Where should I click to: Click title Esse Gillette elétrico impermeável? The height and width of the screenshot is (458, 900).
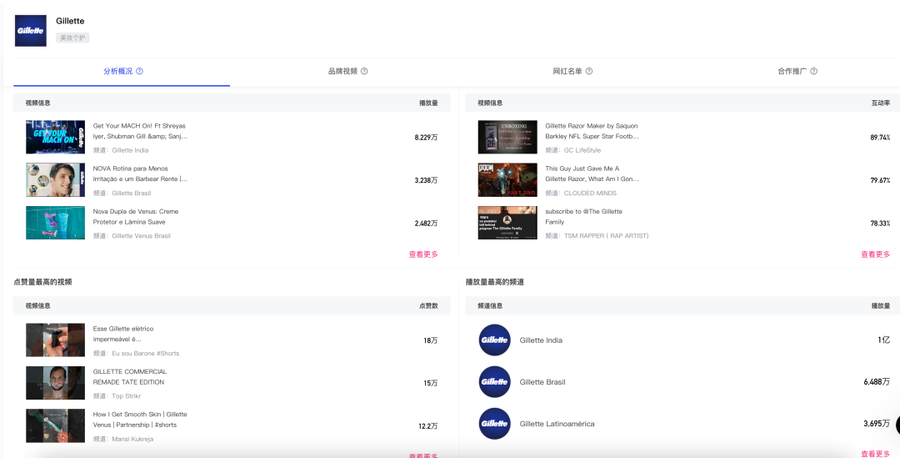click(123, 334)
